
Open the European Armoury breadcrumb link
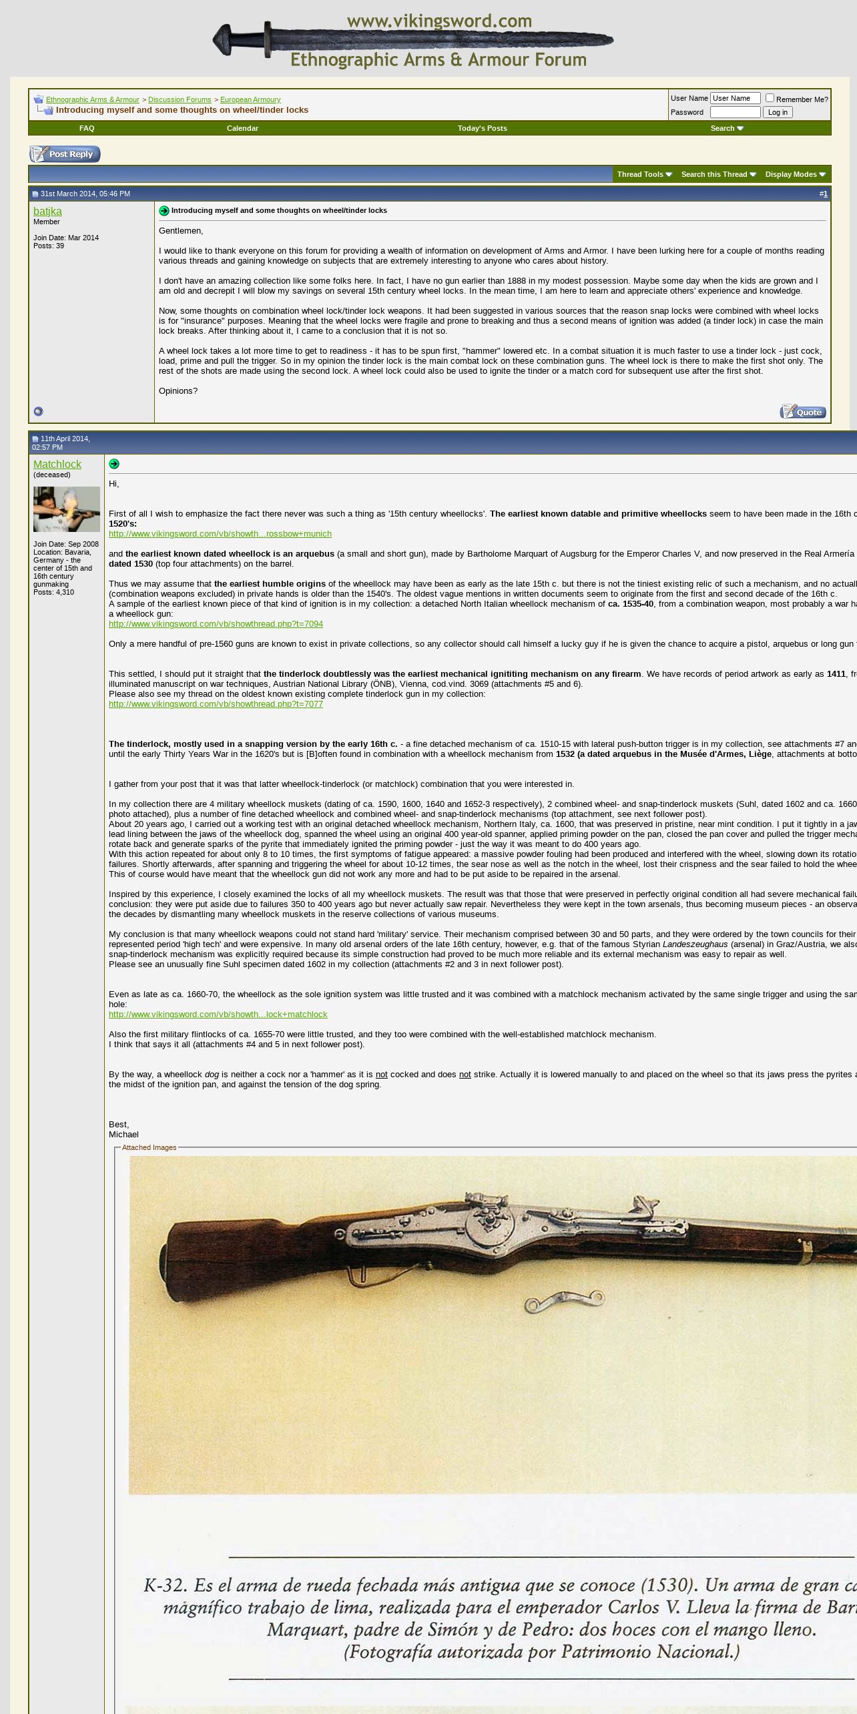coord(250,99)
